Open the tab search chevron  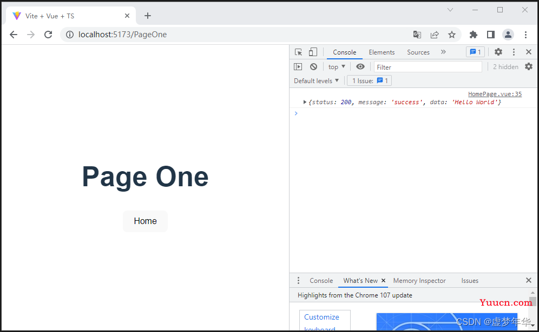point(450,10)
